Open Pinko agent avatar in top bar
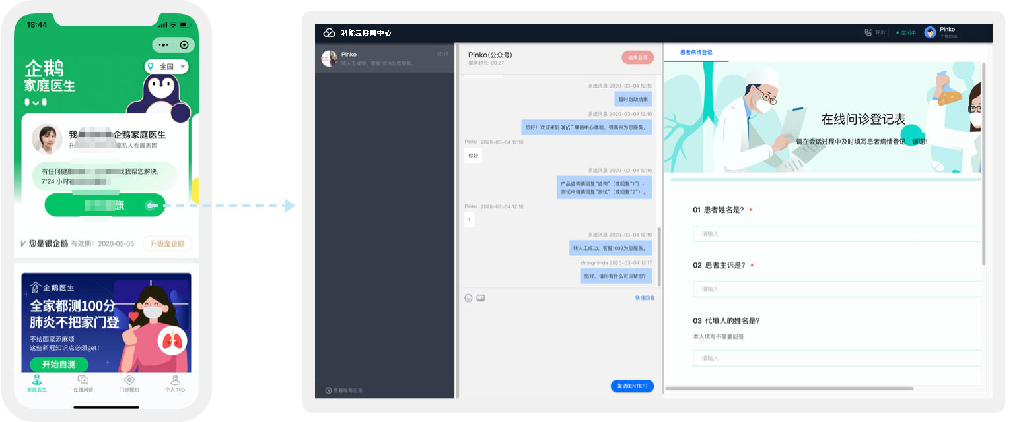The height and width of the screenshot is (422, 1021). [931, 32]
